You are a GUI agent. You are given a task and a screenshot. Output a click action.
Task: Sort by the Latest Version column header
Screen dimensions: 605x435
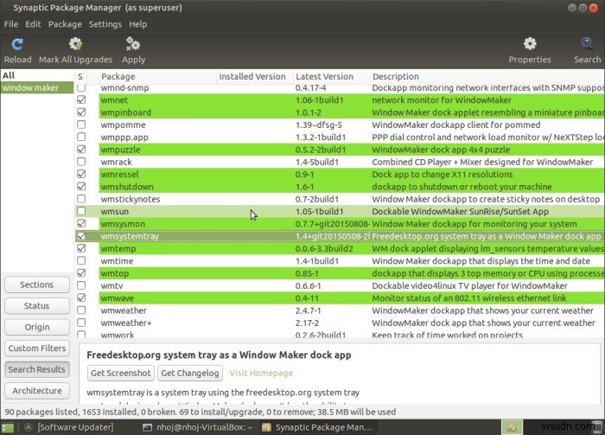click(331, 76)
